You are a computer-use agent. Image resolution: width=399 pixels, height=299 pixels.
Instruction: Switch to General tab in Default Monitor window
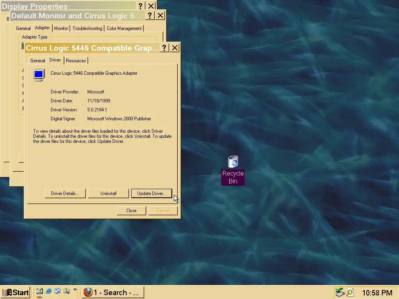pyautogui.click(x=23, y=28)
